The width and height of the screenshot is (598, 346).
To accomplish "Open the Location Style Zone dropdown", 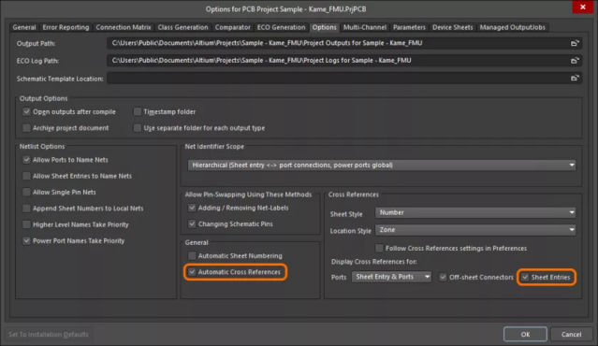I will click(475, 230).
